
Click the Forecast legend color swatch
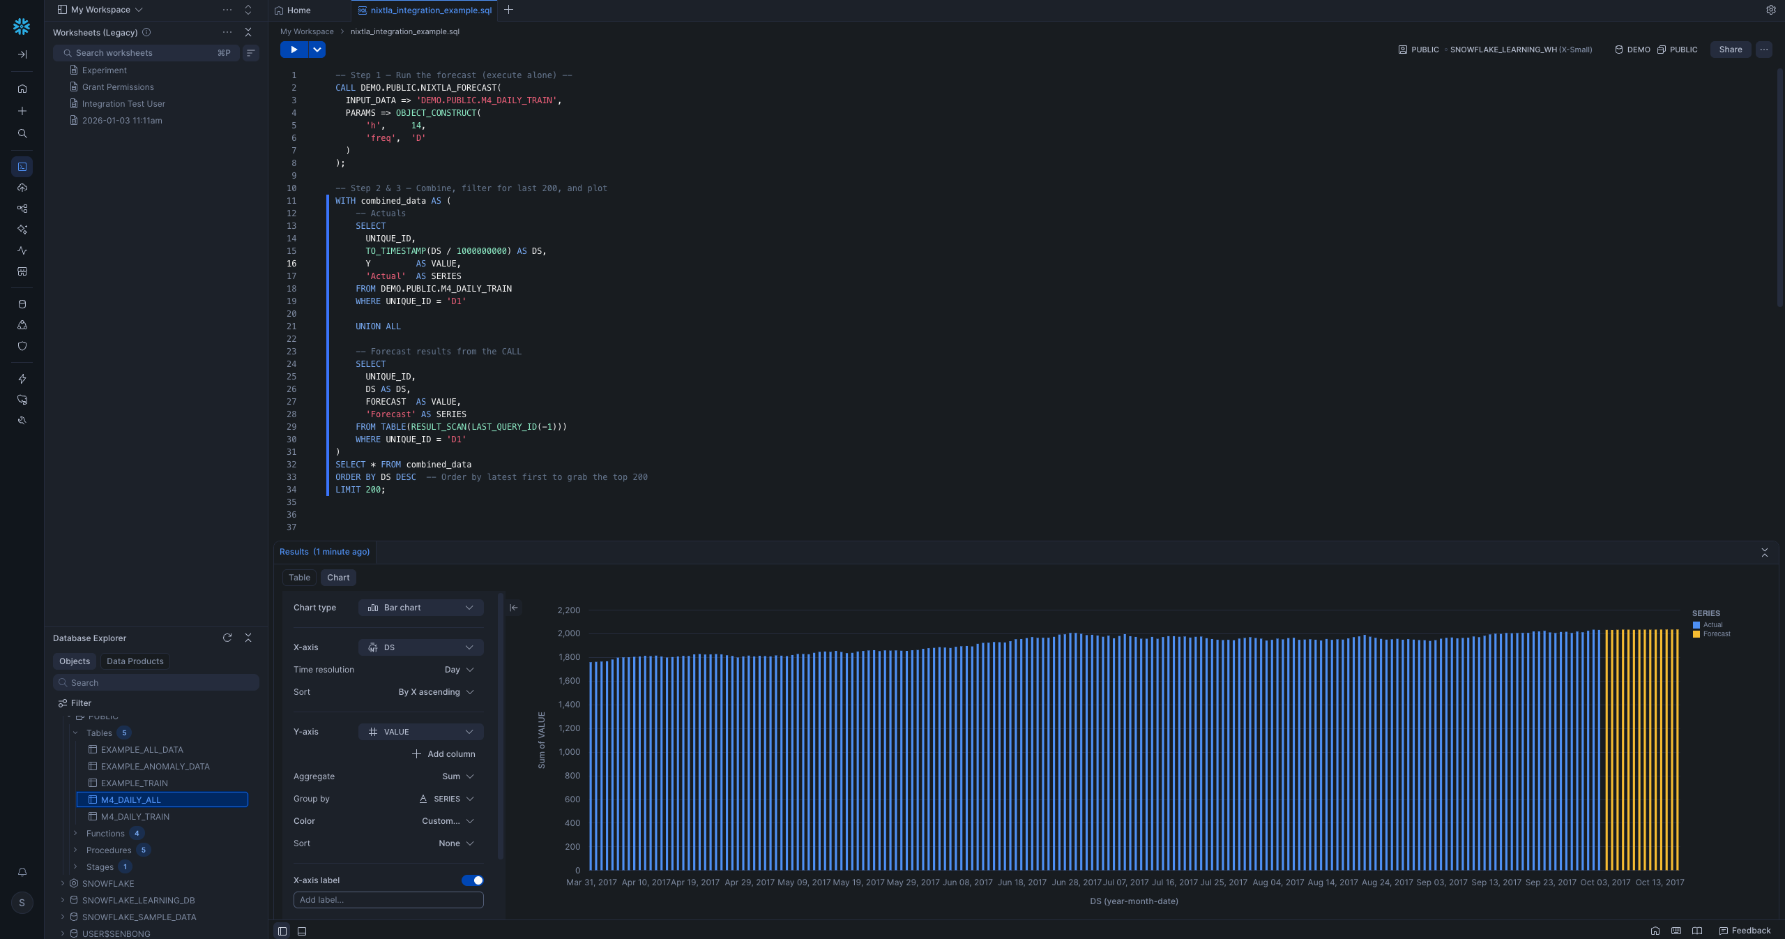coord(1696,634)
